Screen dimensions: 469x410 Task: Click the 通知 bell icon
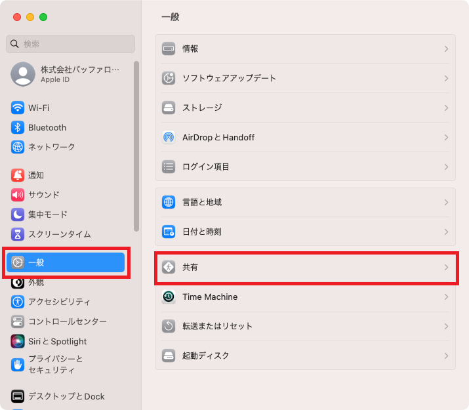pos(18,175)
